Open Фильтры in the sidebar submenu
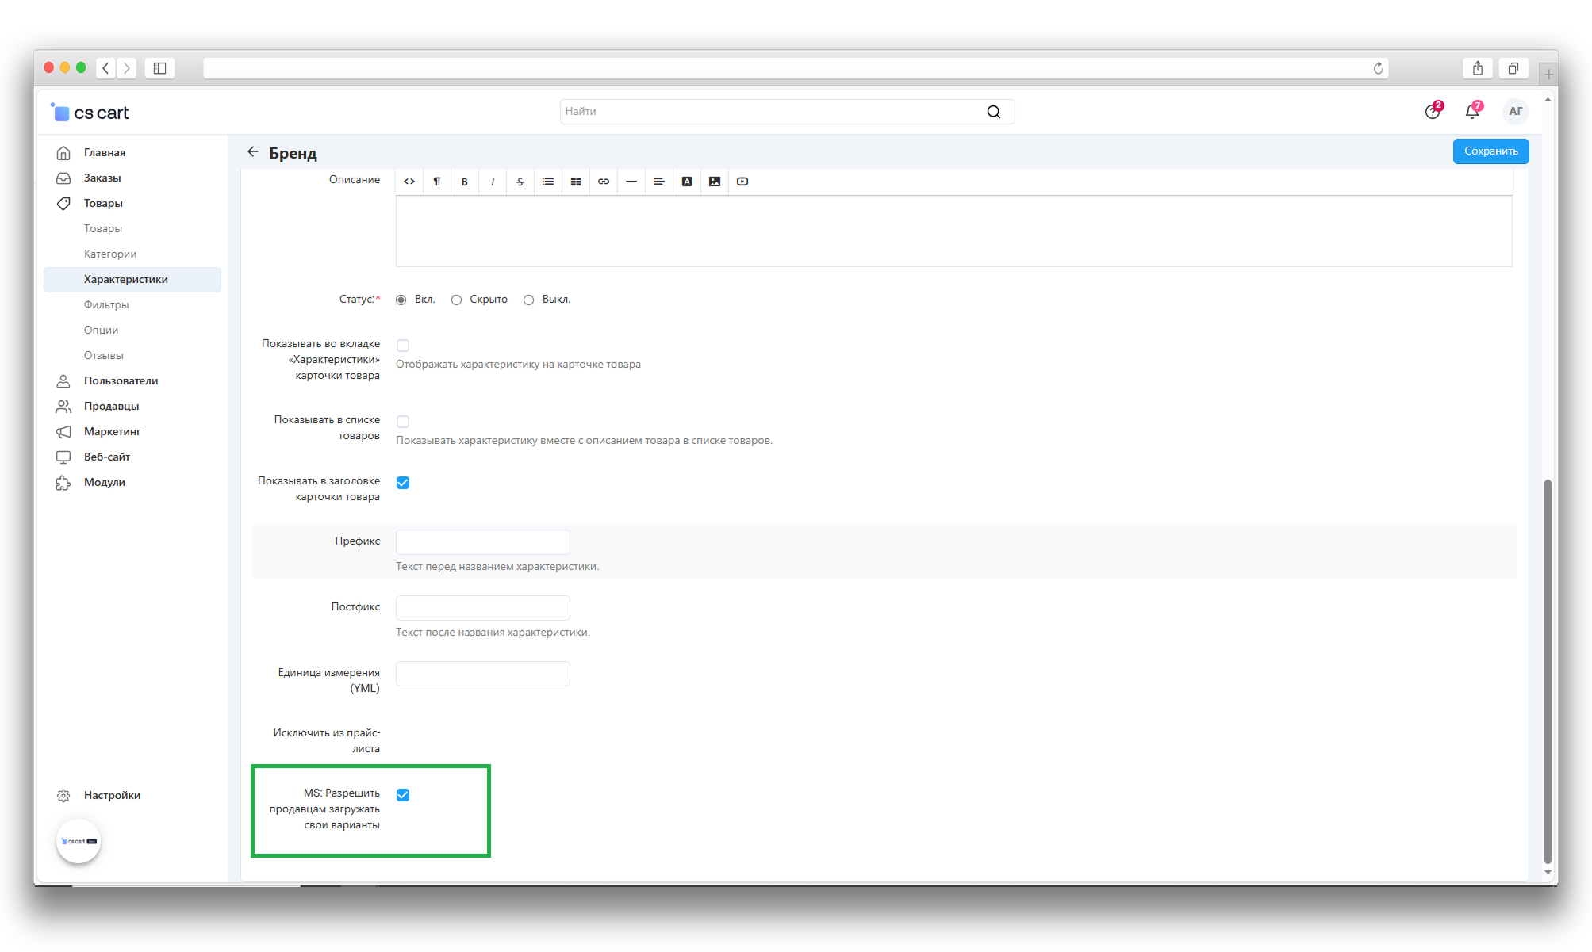This screenshot has width=1592, height=952. 106,304
